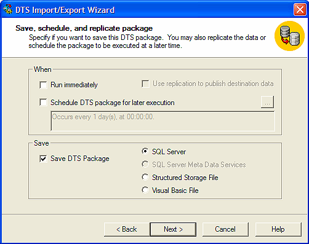Click the disabled Use replication checkbox
309x244 pixels.
coord(145,84)
